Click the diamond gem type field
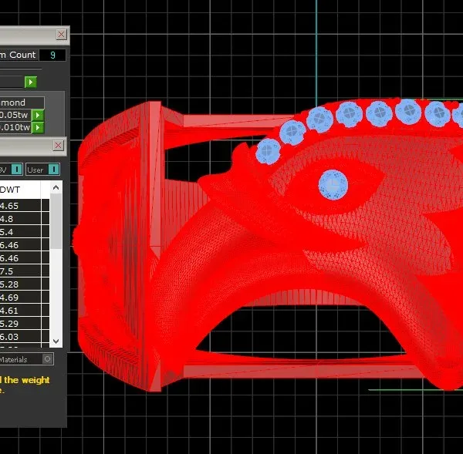The height and width of the screenshot is (454, 463). 22,103
